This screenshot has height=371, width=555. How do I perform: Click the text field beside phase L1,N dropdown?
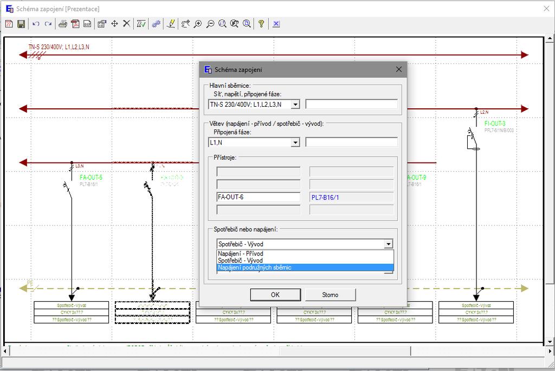[351, 142]
